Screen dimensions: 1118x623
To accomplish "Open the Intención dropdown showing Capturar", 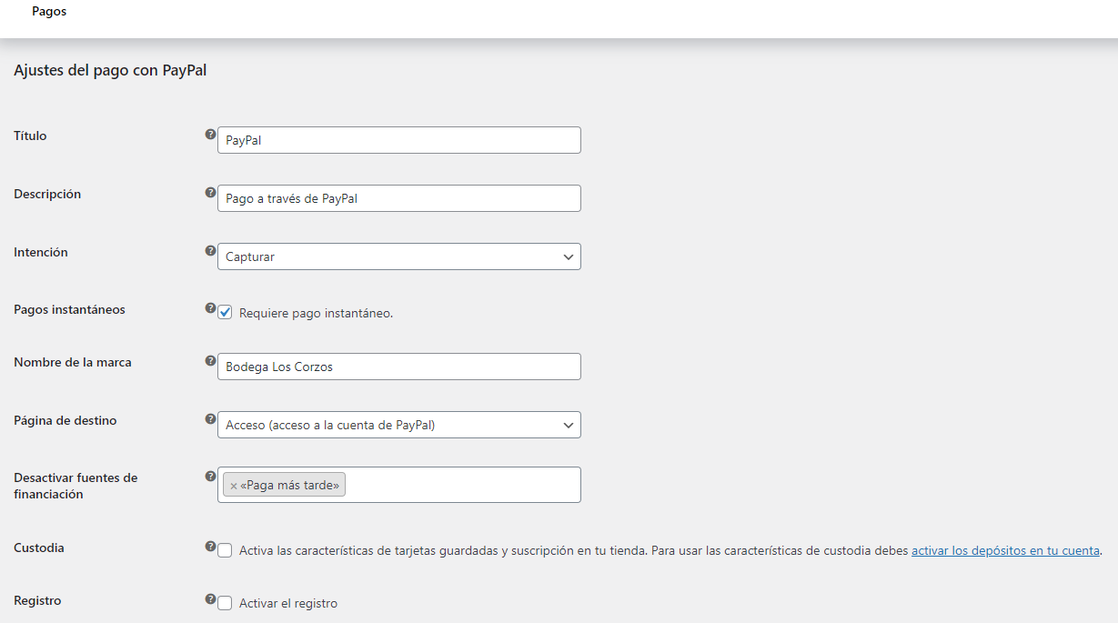I will (x=399, y=256).
